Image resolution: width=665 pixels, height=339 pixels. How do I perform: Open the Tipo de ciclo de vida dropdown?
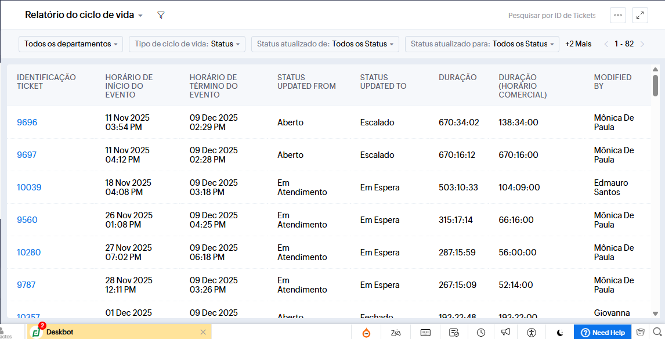(x=187, y=44)
